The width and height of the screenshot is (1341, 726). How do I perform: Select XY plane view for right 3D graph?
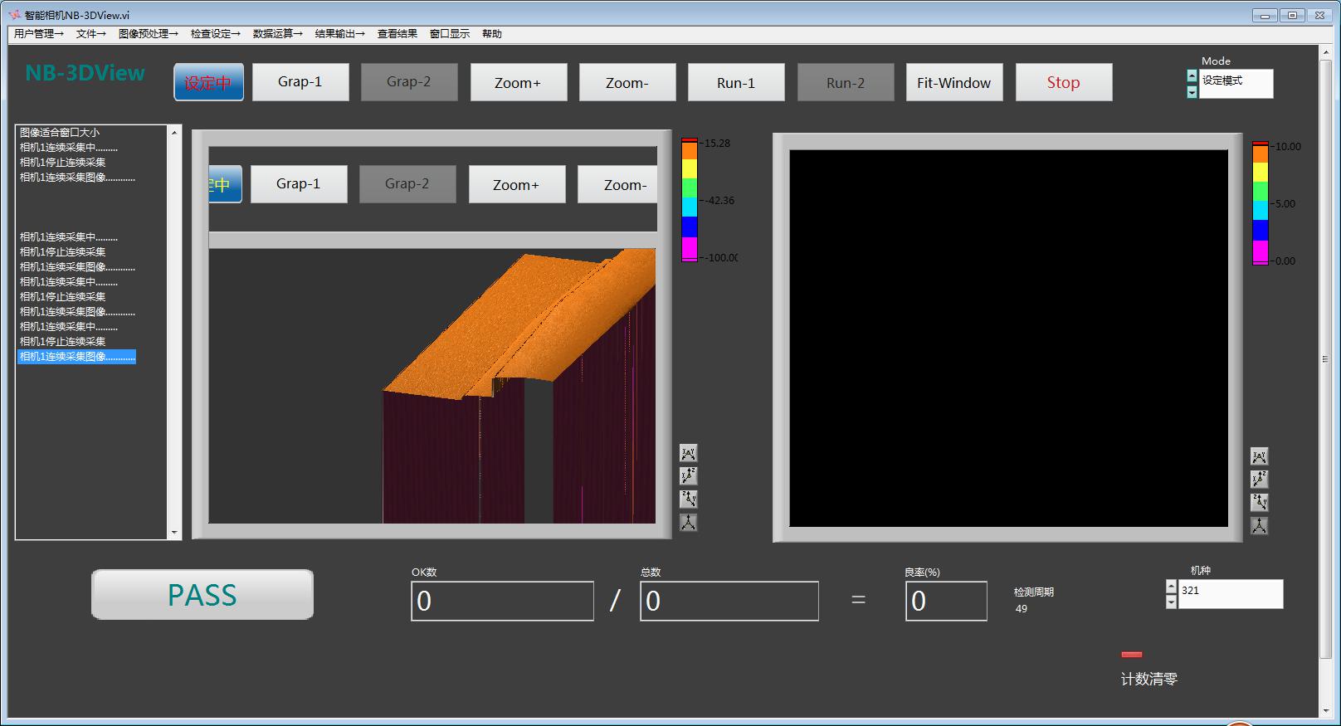pos(1259,456)
